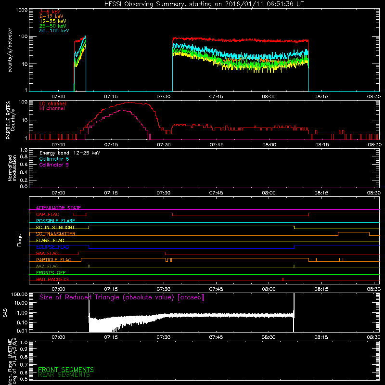Click the vertical Flags axis label

point(20,240)
